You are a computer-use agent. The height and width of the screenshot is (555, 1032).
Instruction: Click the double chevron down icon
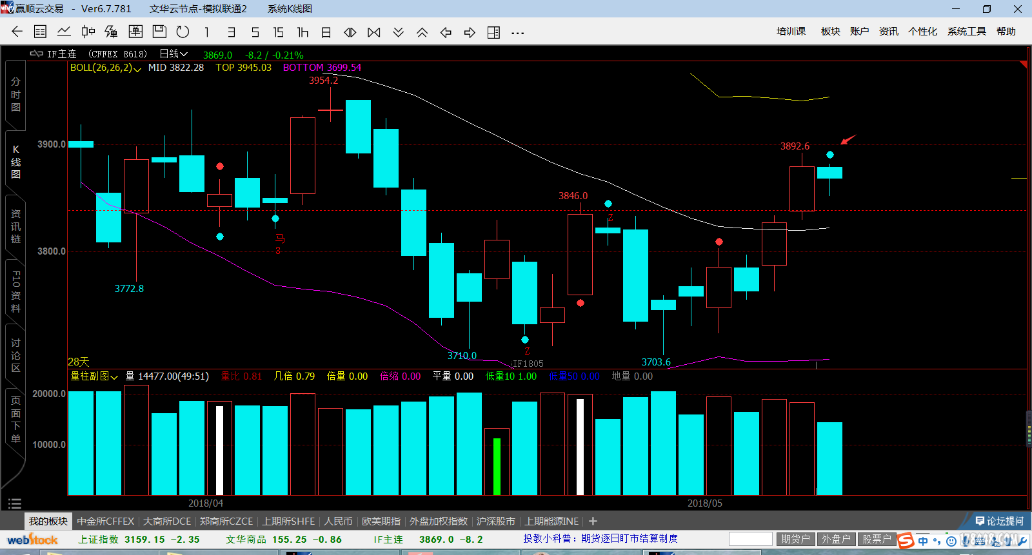(x=398, y=32)
